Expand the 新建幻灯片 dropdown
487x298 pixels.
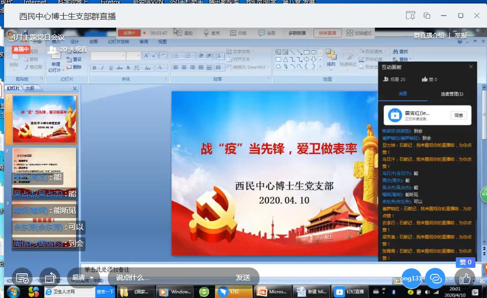pos(63,69)
